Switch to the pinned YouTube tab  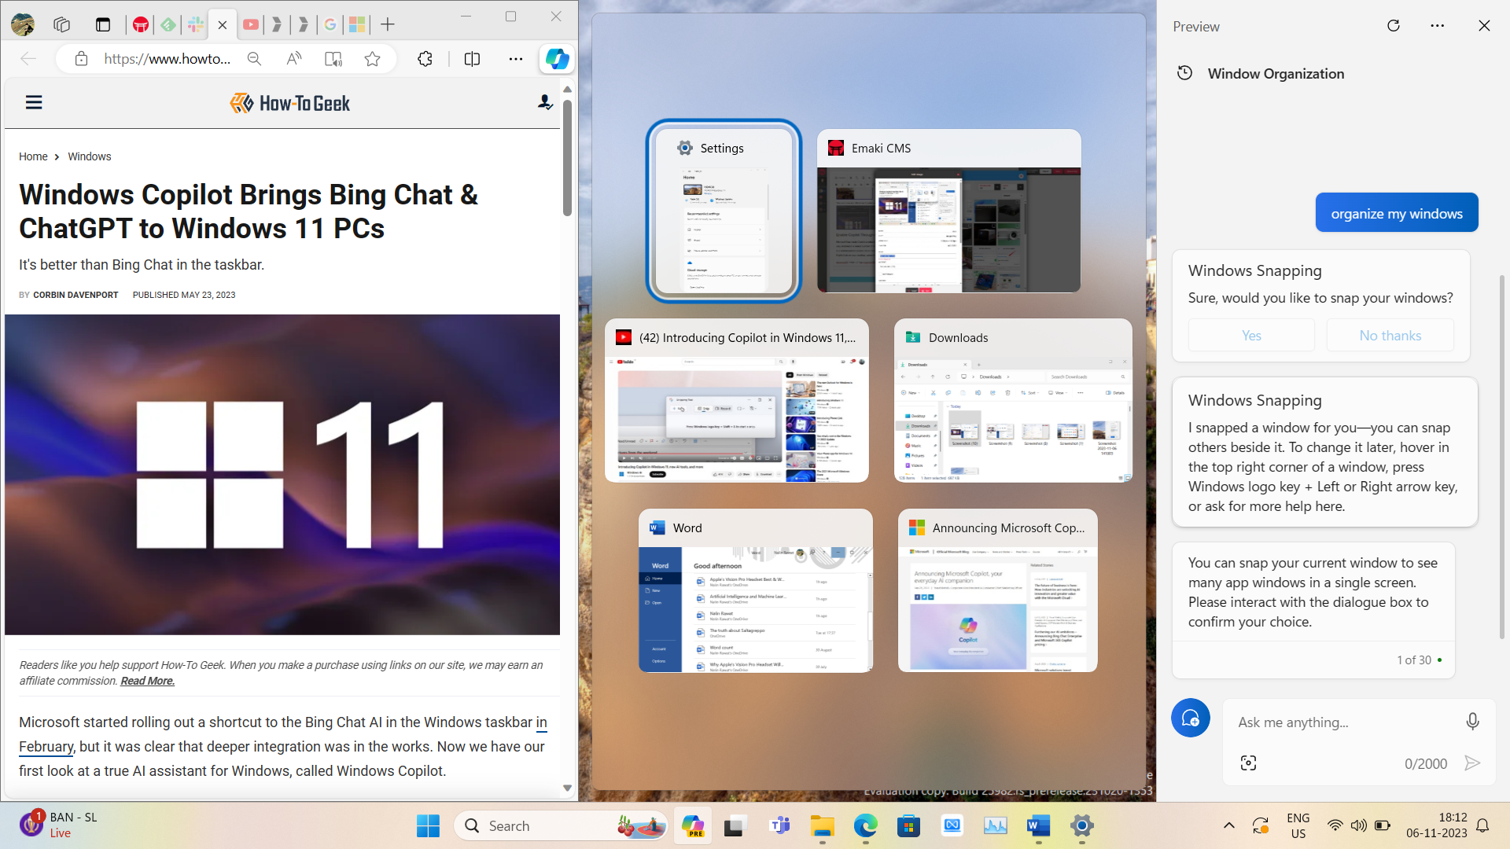coord(250,24)
